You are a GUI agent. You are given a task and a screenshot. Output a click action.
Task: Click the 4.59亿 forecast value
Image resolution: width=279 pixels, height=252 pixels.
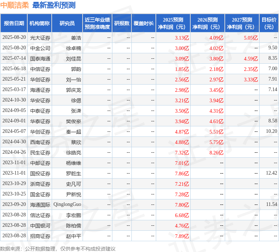(251, 59)
